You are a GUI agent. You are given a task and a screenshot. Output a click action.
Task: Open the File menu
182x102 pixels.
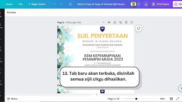tap(20, 4)
